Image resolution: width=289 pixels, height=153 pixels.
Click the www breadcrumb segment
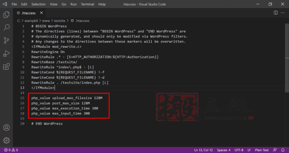[x=46, y=21]
